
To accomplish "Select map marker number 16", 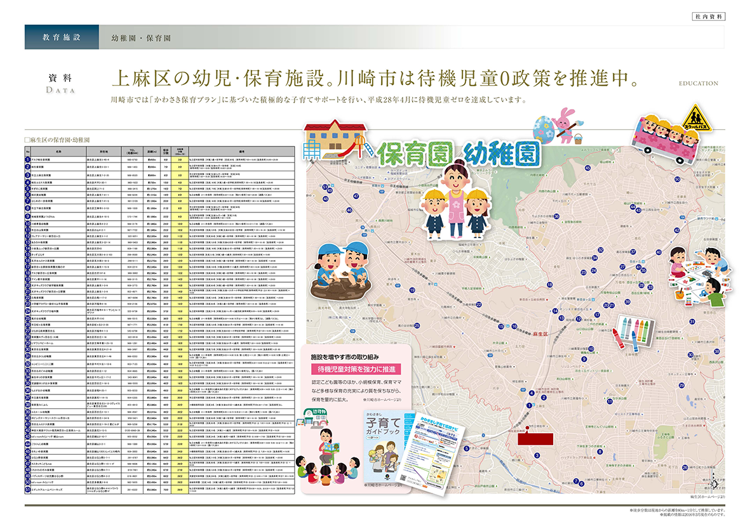I will coord(514,327).
